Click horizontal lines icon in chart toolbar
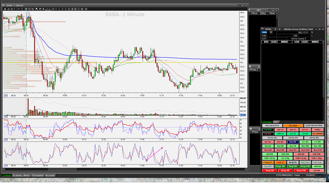329x184 pixels. click(18, 9)
